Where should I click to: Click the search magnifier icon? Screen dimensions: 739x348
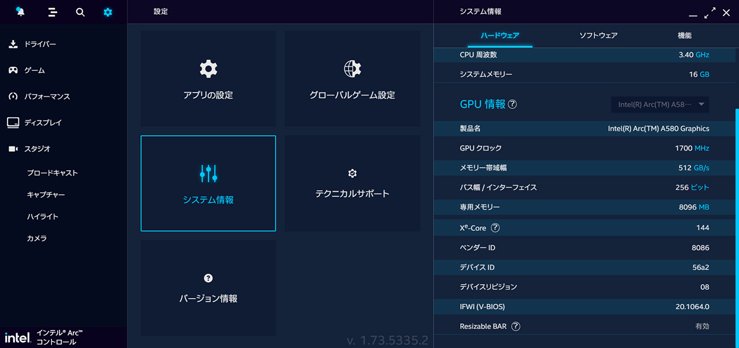tap(80, 12)
